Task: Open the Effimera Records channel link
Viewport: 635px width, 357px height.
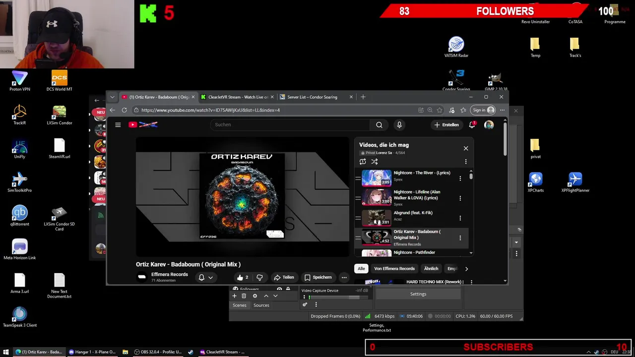Action: [170, 274]
